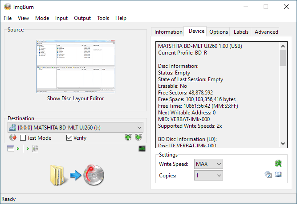The width and height of the screenshot is (297, 204).
Task: Click the 'Supported Write Speeds: 2x' line
Action: [190, 126]
